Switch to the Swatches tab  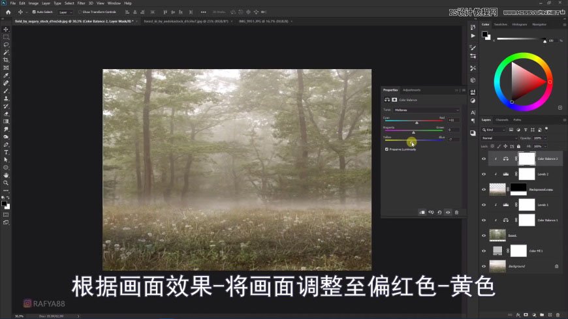pos(501,25)
